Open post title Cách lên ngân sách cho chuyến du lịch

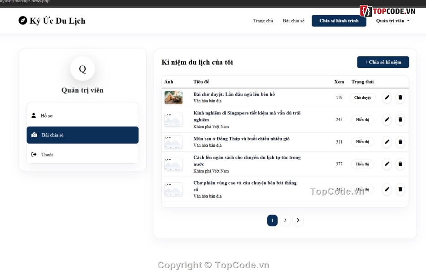point(247,161)
